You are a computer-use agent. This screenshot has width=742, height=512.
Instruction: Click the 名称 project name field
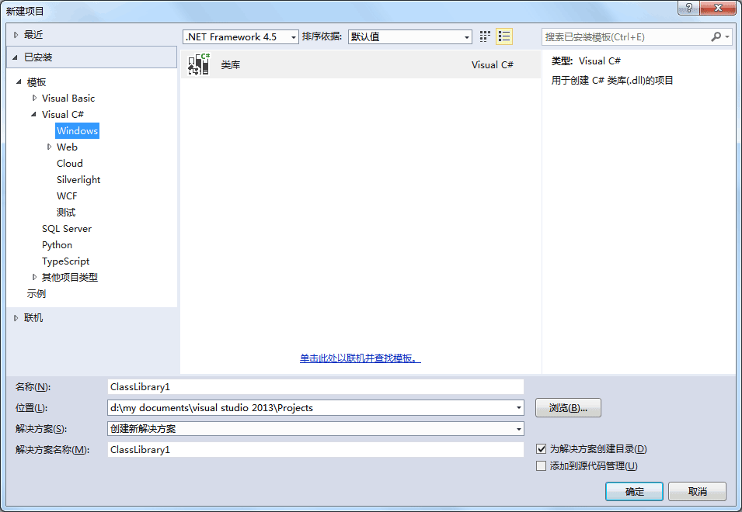(315, 386)
